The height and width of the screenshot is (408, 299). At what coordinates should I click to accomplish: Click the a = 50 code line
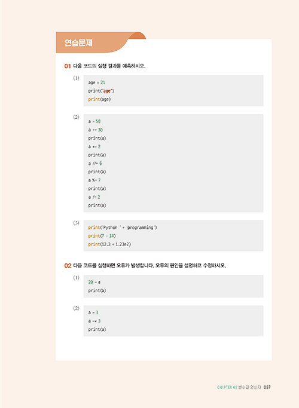pyautogui.click(x=94, y=121)
